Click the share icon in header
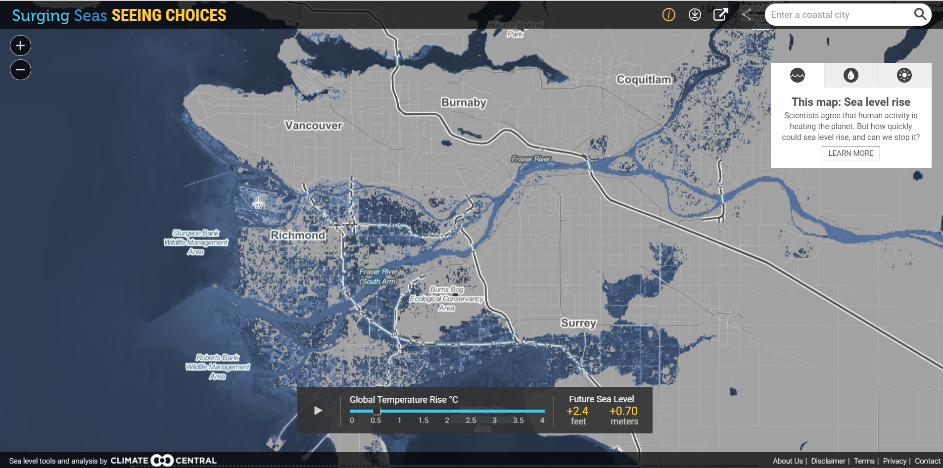Image resolution: width=943 pixels, height=468 pixels. 747,15
